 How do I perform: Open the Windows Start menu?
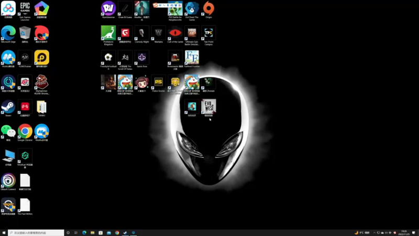pos(4,233)
